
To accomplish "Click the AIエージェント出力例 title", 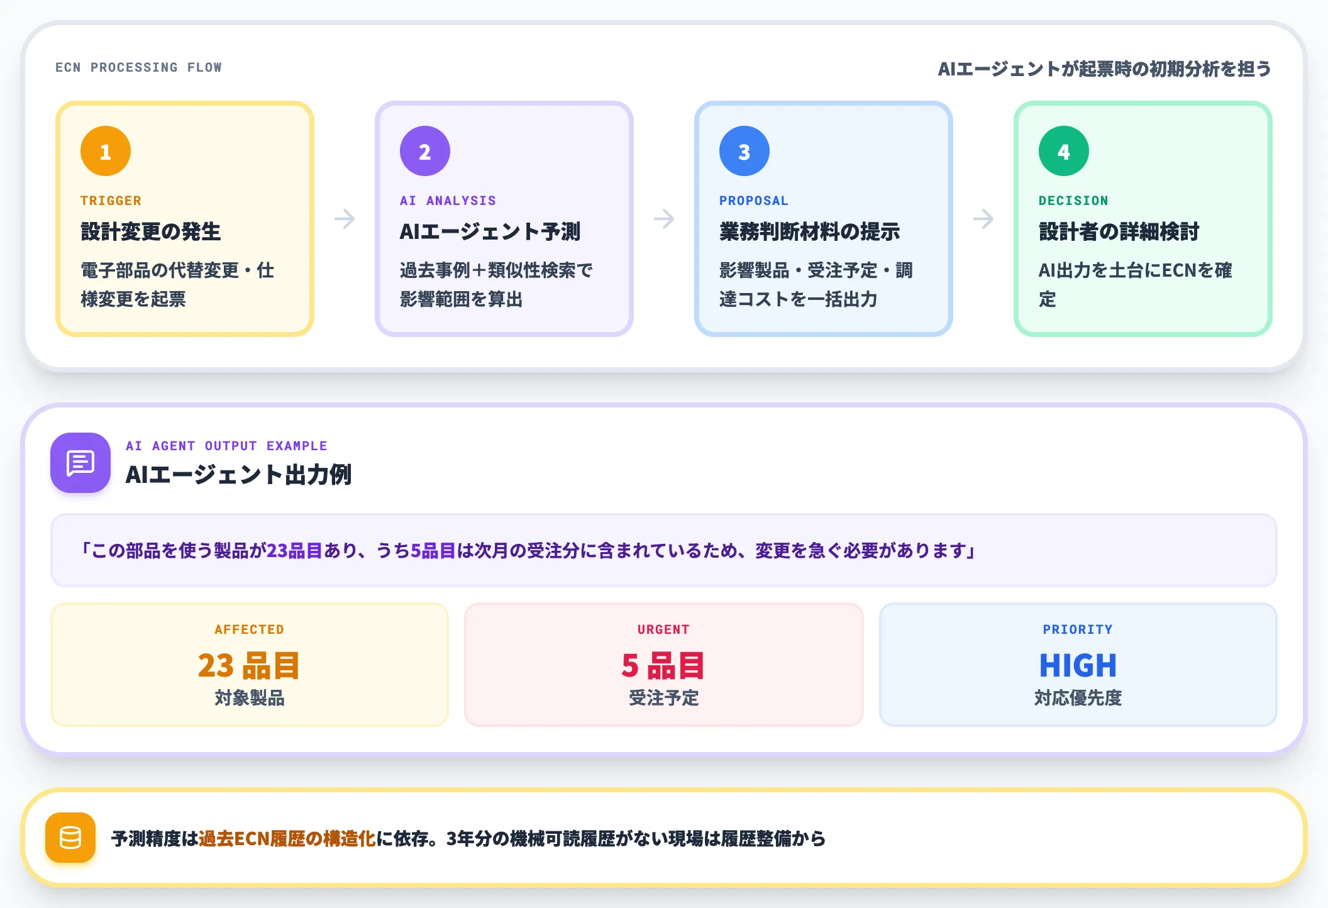I will 238,475.
